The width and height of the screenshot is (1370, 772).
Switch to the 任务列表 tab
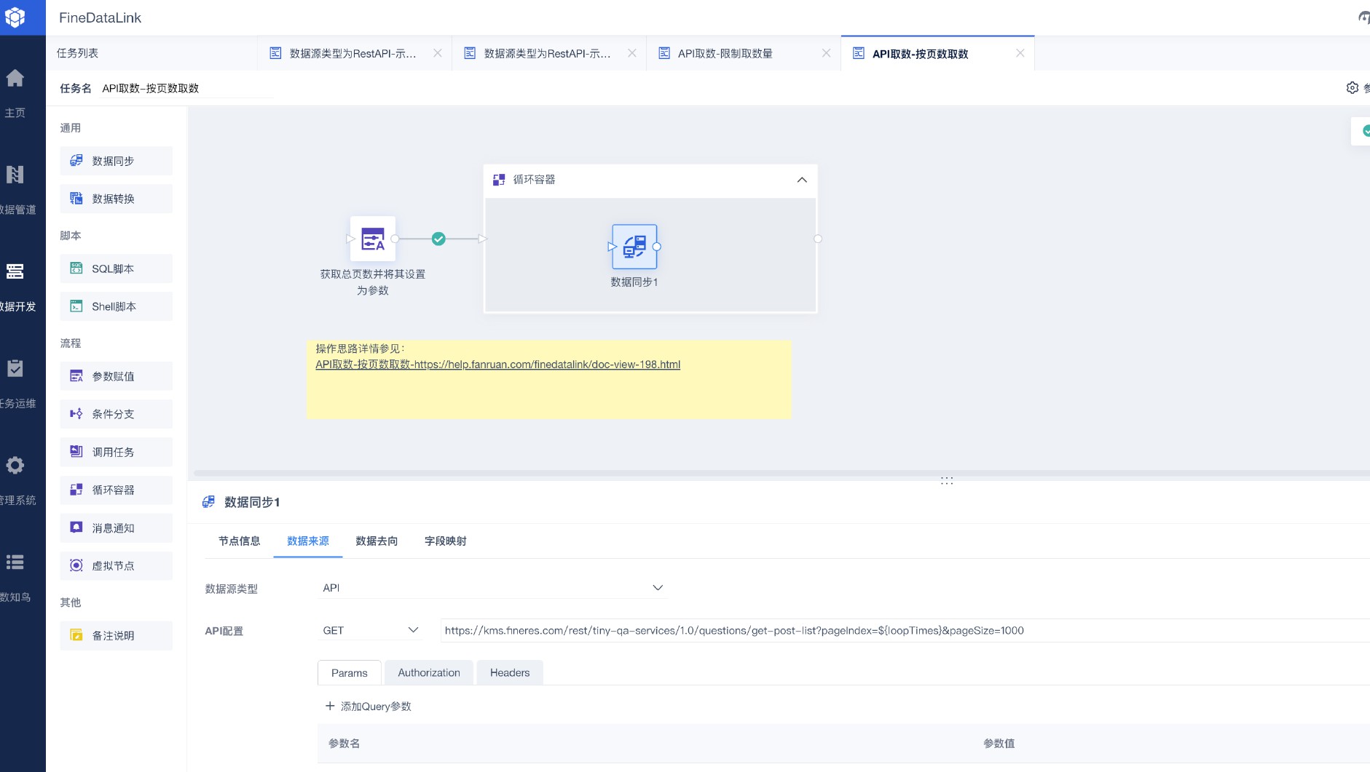tap(78, 53)
